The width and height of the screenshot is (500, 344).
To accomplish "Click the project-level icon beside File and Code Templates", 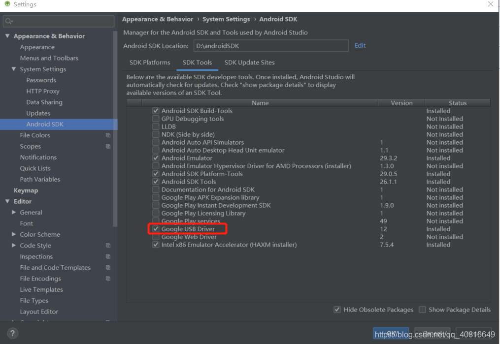I will coord(108,268).
